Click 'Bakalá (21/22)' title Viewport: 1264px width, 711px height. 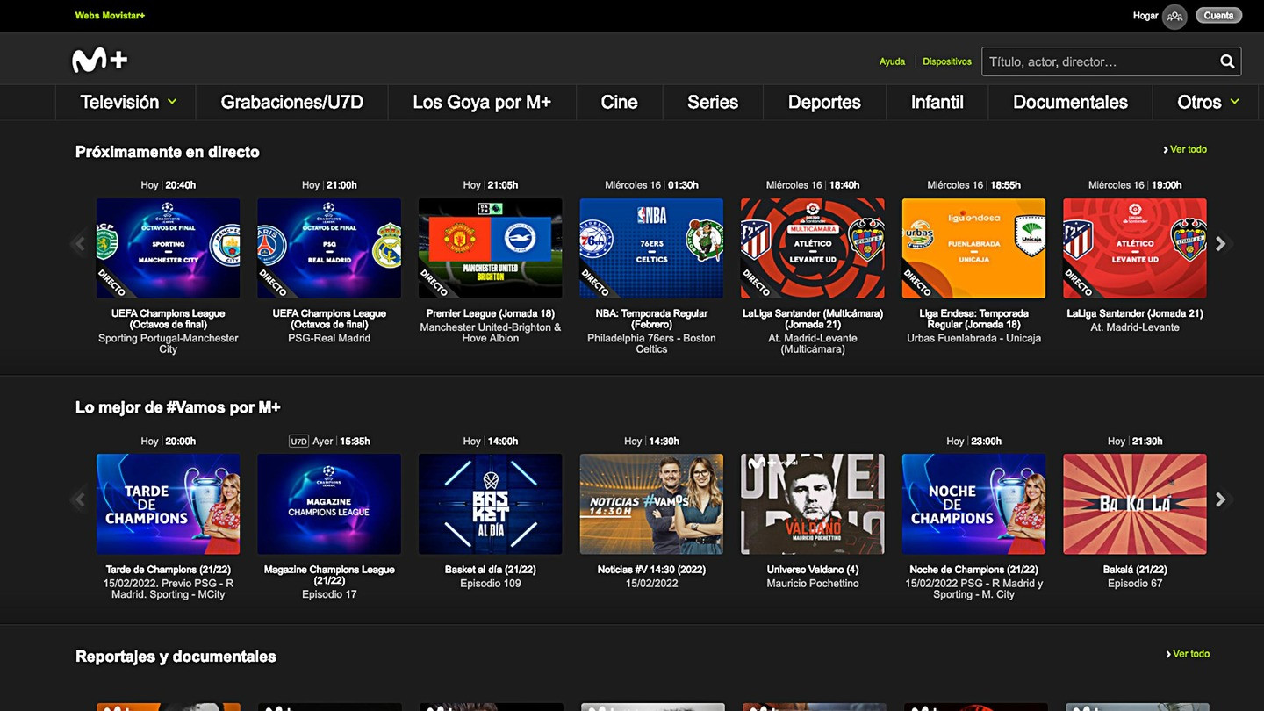pyautogui.click(x=1135, y=570)
